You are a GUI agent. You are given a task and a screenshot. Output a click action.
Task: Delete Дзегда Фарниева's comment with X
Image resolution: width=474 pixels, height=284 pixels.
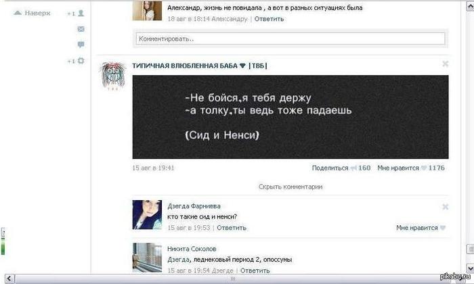(x=446, y=207)
